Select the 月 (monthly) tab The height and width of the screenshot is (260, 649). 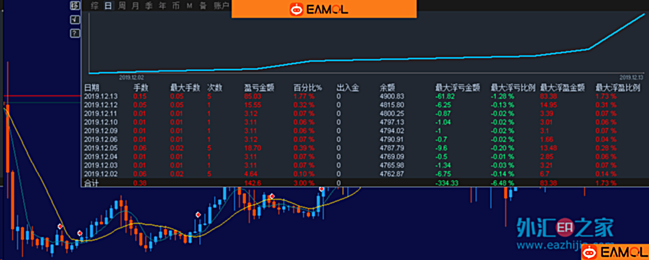(136, 6)
